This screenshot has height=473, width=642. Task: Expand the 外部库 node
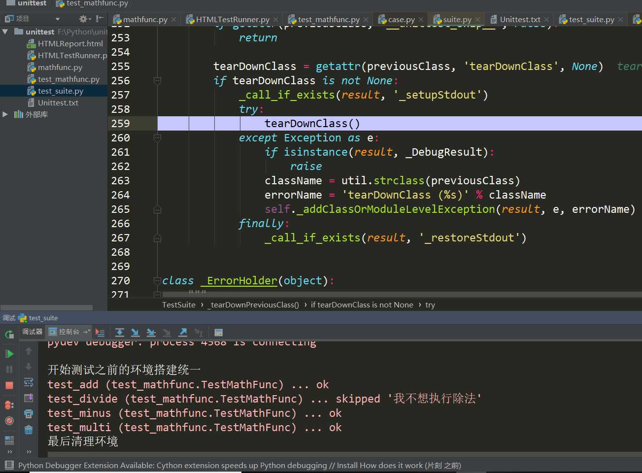coord(5,114)
